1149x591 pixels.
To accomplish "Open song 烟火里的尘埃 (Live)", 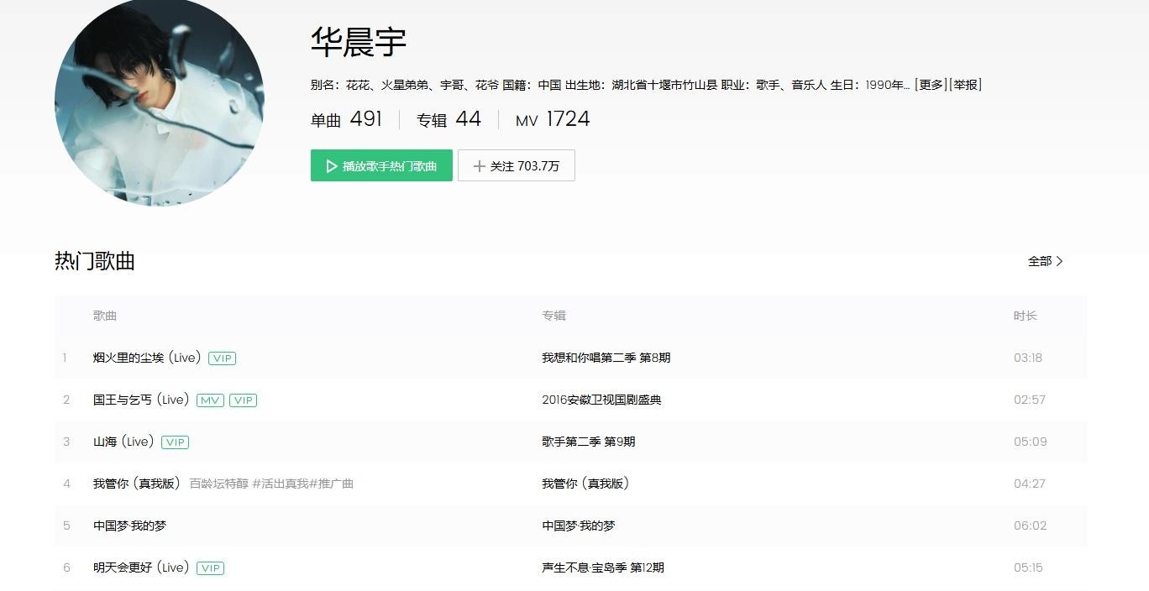I will click(147, 358).
